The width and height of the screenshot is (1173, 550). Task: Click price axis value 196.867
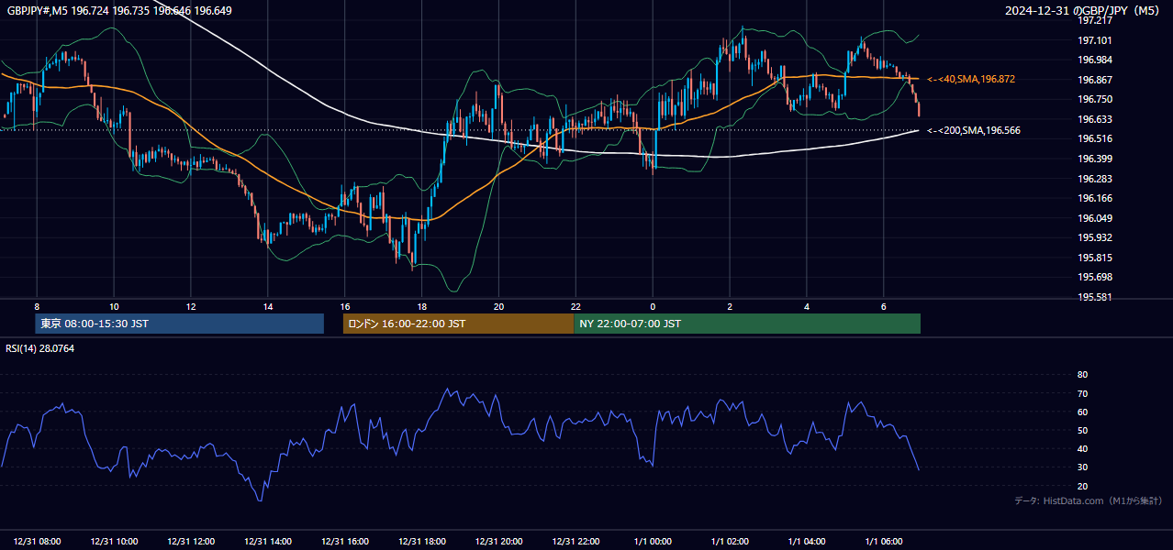point(1095,80)
